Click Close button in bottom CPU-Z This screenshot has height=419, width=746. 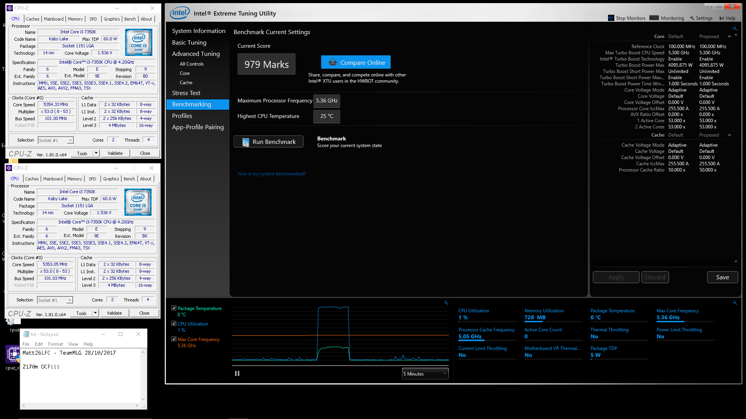click(144, 313)
